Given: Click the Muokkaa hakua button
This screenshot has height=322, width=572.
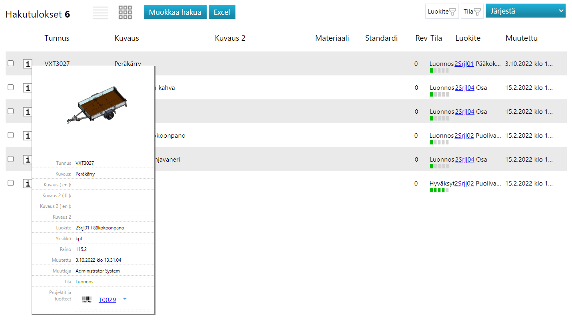Looking at the screenshot, I should click(175, 12).
